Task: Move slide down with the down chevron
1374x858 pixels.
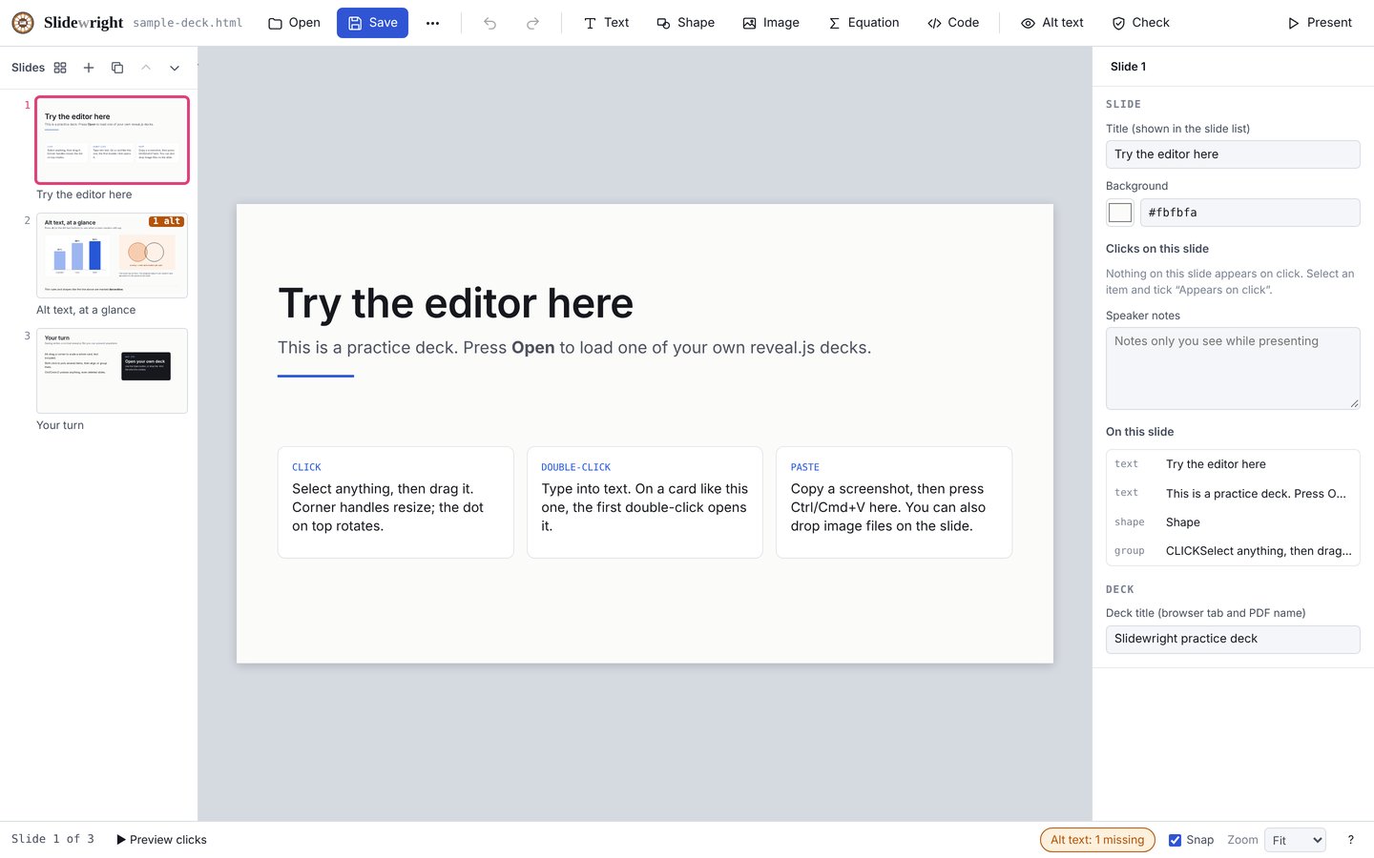Action: coord(175,68)
